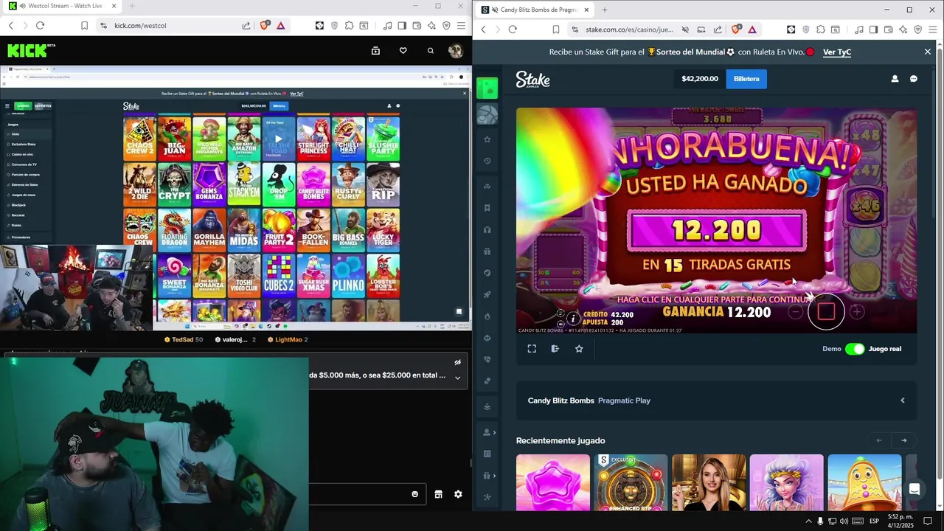Click ESP language indicator in taskbar
944x531 pixels.
pos(875,521)
